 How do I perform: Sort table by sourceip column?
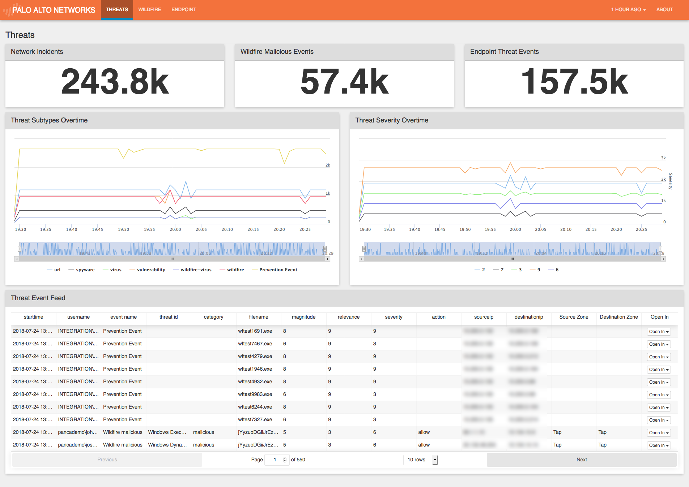pyautogui.click(x=484, y=317)
